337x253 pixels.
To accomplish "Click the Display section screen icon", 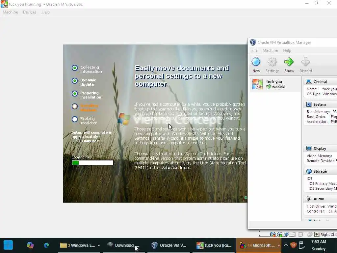I will coord(309,149).
